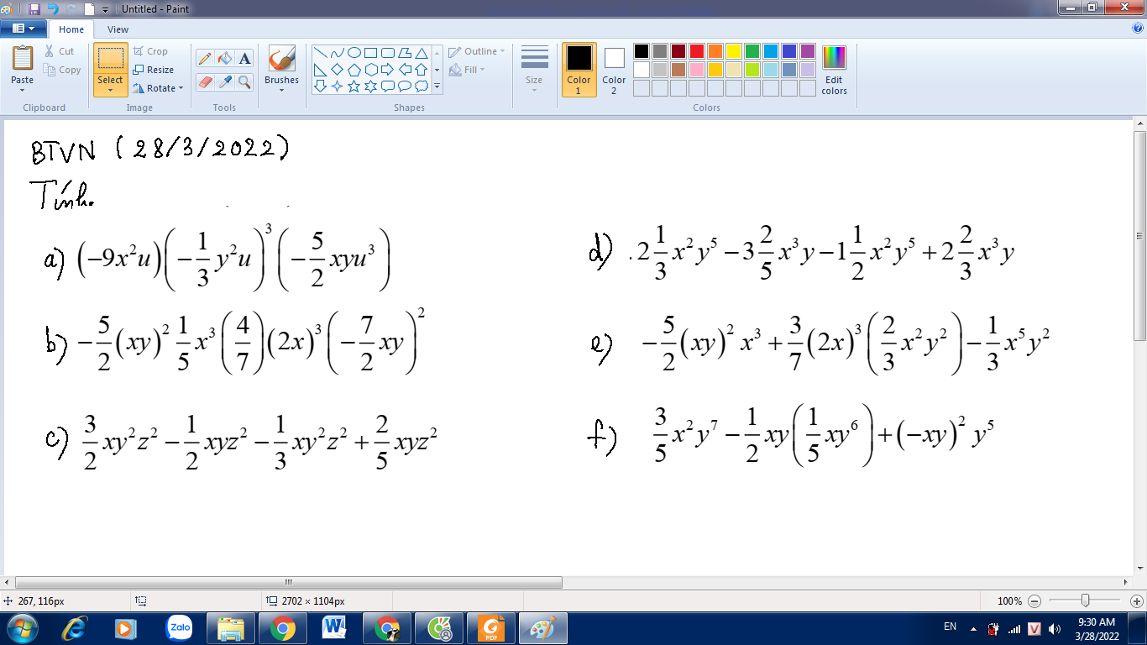Open Edit colors dialog
Screen dimensions: 1147x645
834,70
